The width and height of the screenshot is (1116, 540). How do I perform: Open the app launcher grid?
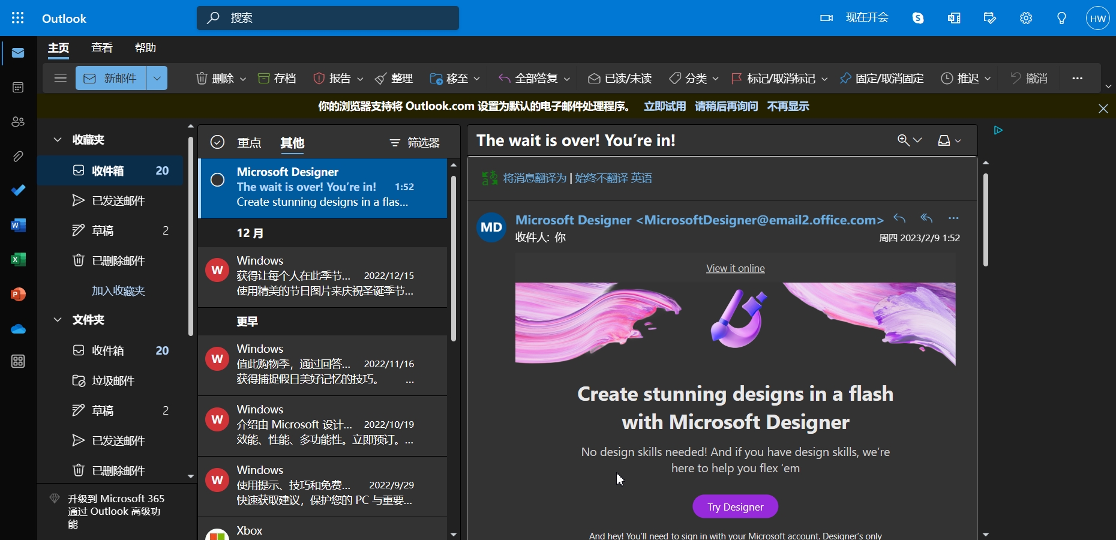click(x=18, y=18)
